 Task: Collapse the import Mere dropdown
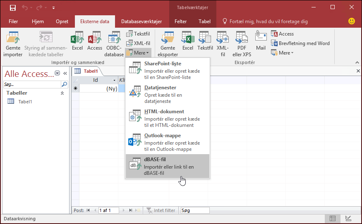click(x=138, y=53)
